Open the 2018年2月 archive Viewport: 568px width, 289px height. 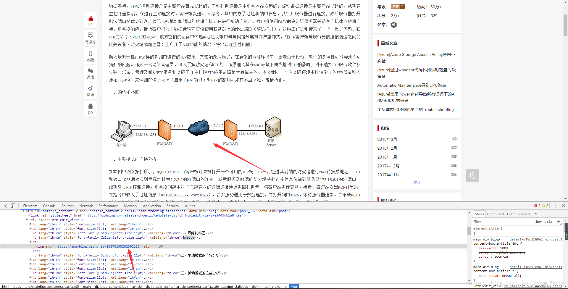(x=387, y=148)
